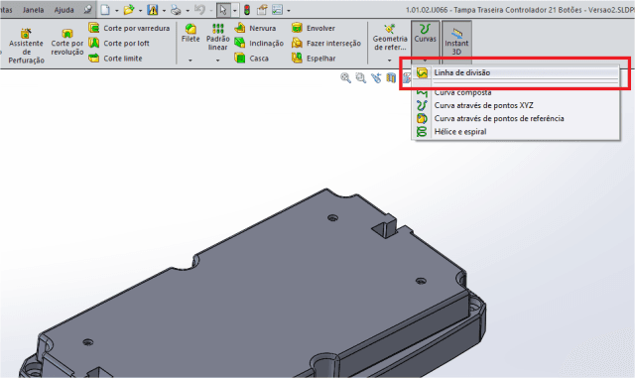
Task: Expand Geometria de referência dropdown arrow
Action: [x=389, y=61]
